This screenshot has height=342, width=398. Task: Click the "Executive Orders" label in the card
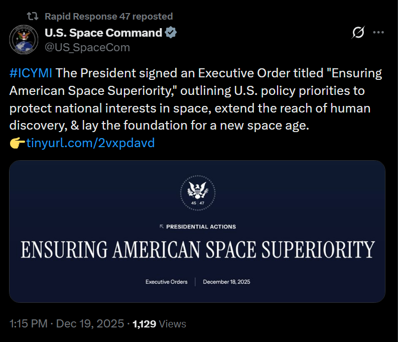167,282
